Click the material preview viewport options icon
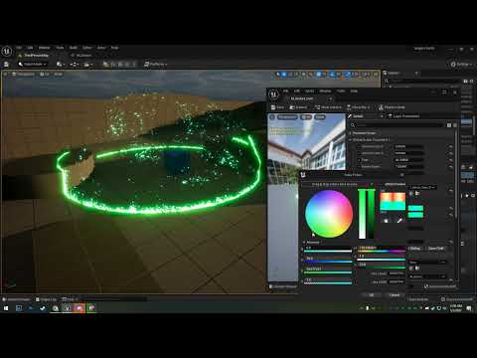 point(272,117)
